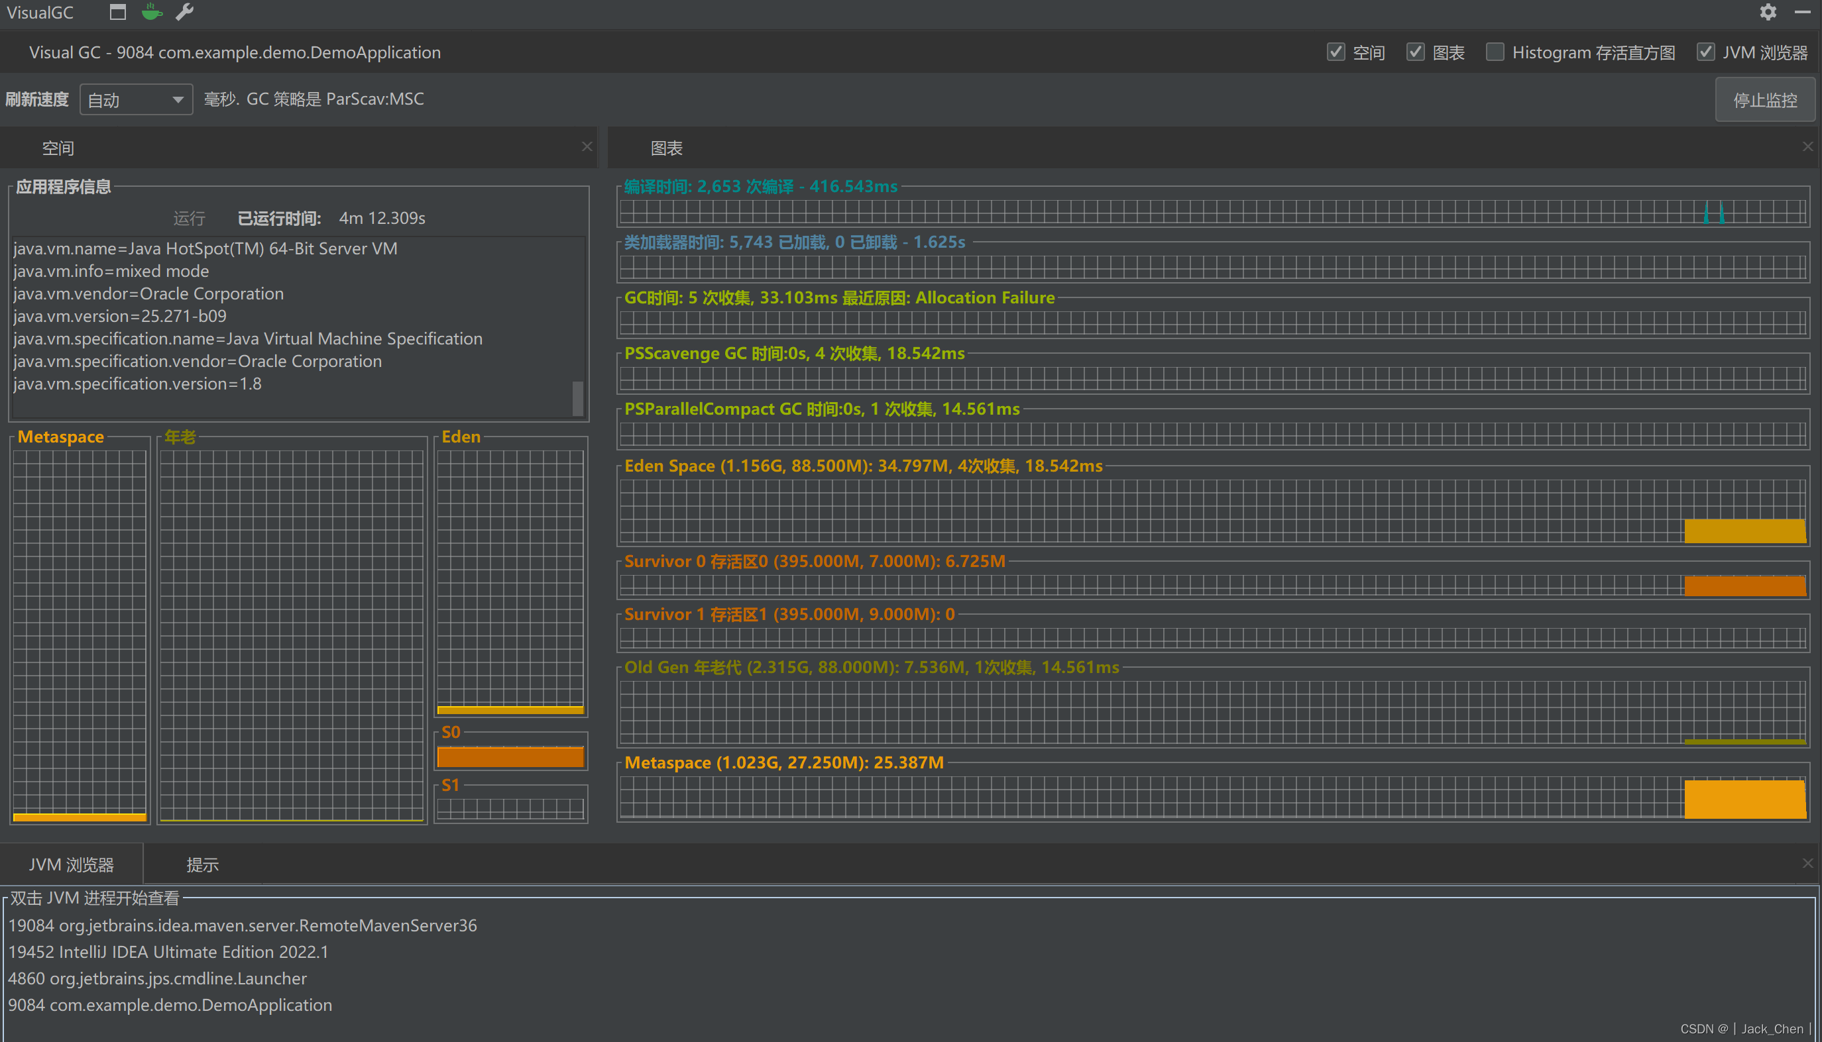This screenshot has width=1822, height=1042.
Task: Click the application info scrollbar thumb
Action: pos(577,398)
